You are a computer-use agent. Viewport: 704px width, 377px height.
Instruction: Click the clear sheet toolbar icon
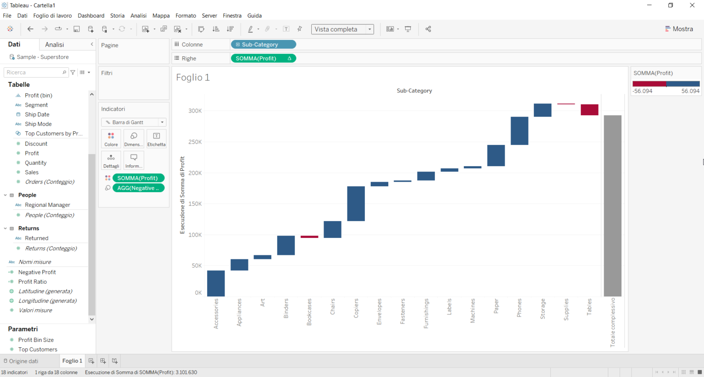177,29
